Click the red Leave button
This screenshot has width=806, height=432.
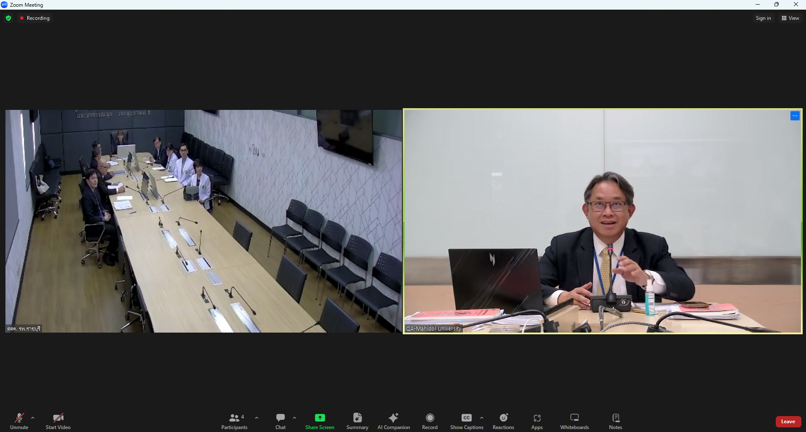pos(788,422)
